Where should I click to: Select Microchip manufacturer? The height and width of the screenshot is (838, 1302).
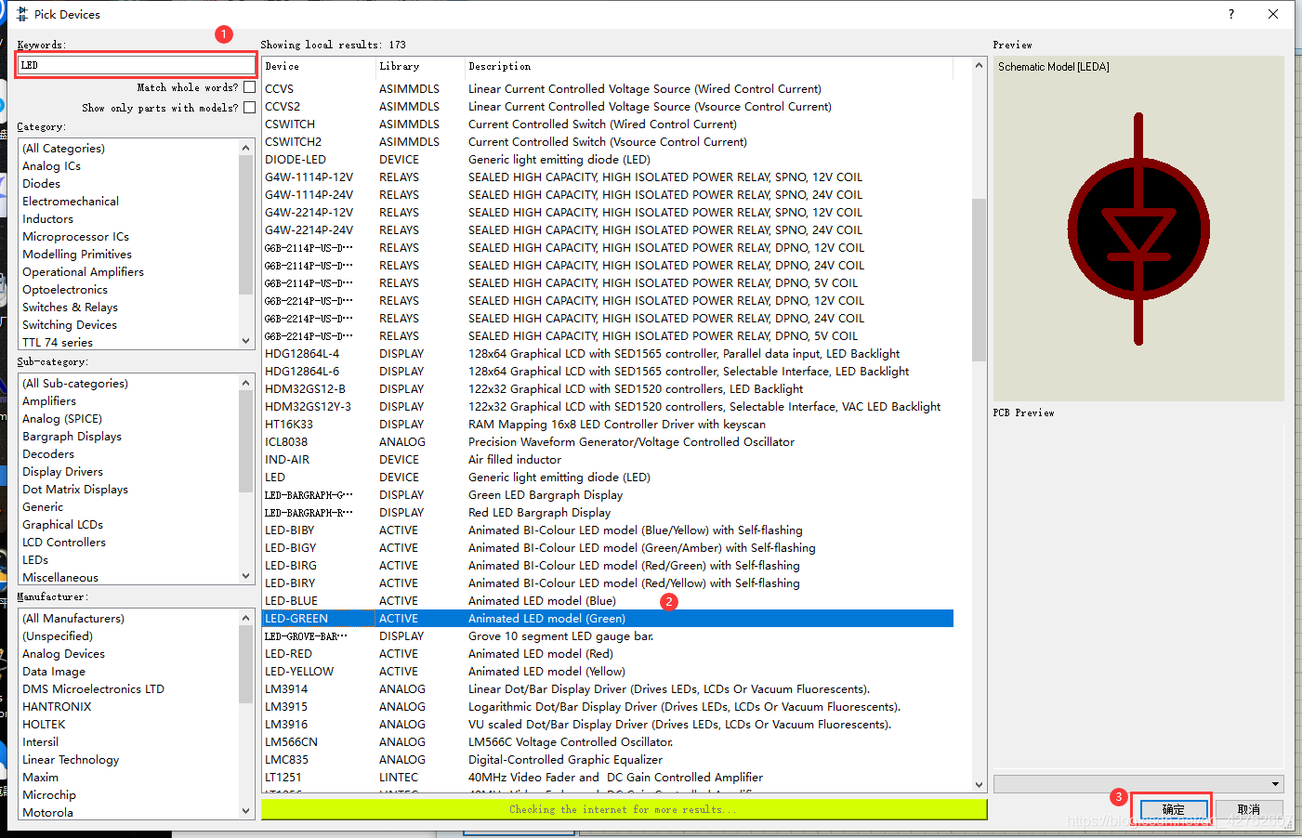coord(49,795)
